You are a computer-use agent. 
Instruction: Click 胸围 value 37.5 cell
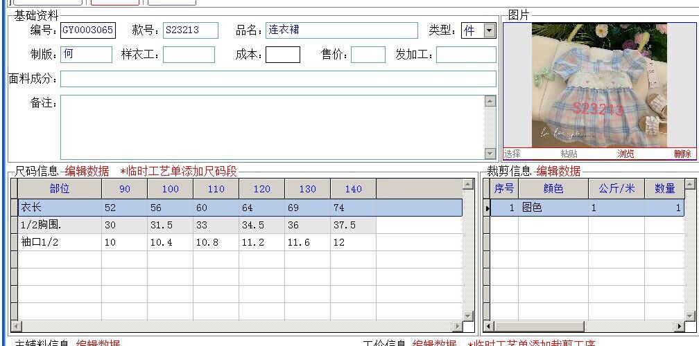[354, 225]
